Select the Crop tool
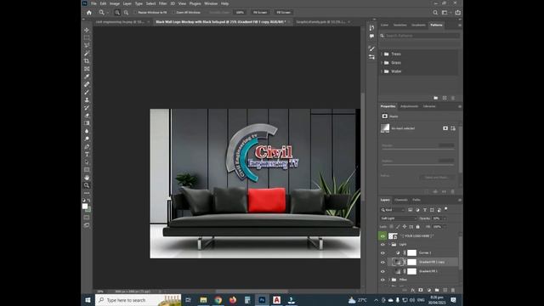Screen dimensions: 544x306 (87, 60)
